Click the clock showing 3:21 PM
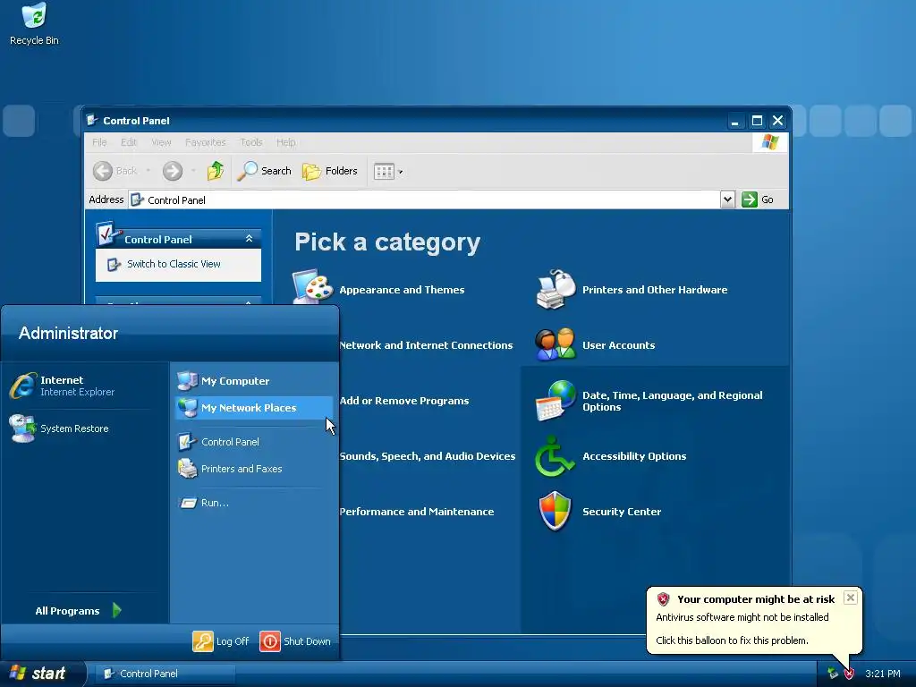 (883, 674)
